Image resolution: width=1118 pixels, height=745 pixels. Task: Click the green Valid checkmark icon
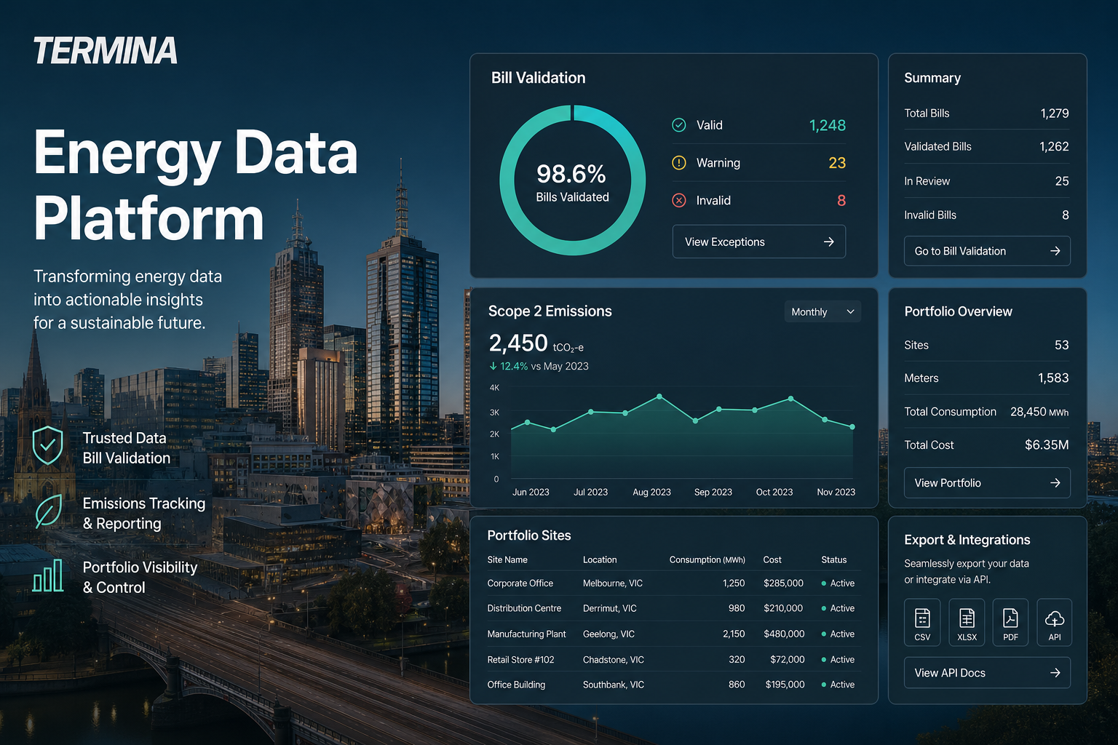click(678, 125)
